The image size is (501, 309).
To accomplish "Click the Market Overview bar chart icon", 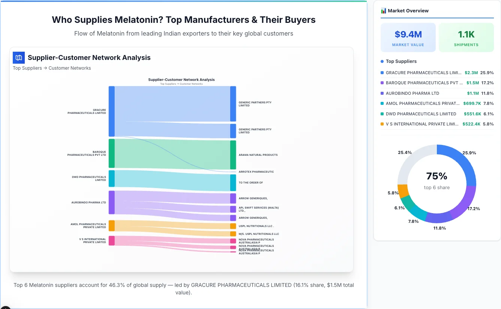I will point(383,10).
